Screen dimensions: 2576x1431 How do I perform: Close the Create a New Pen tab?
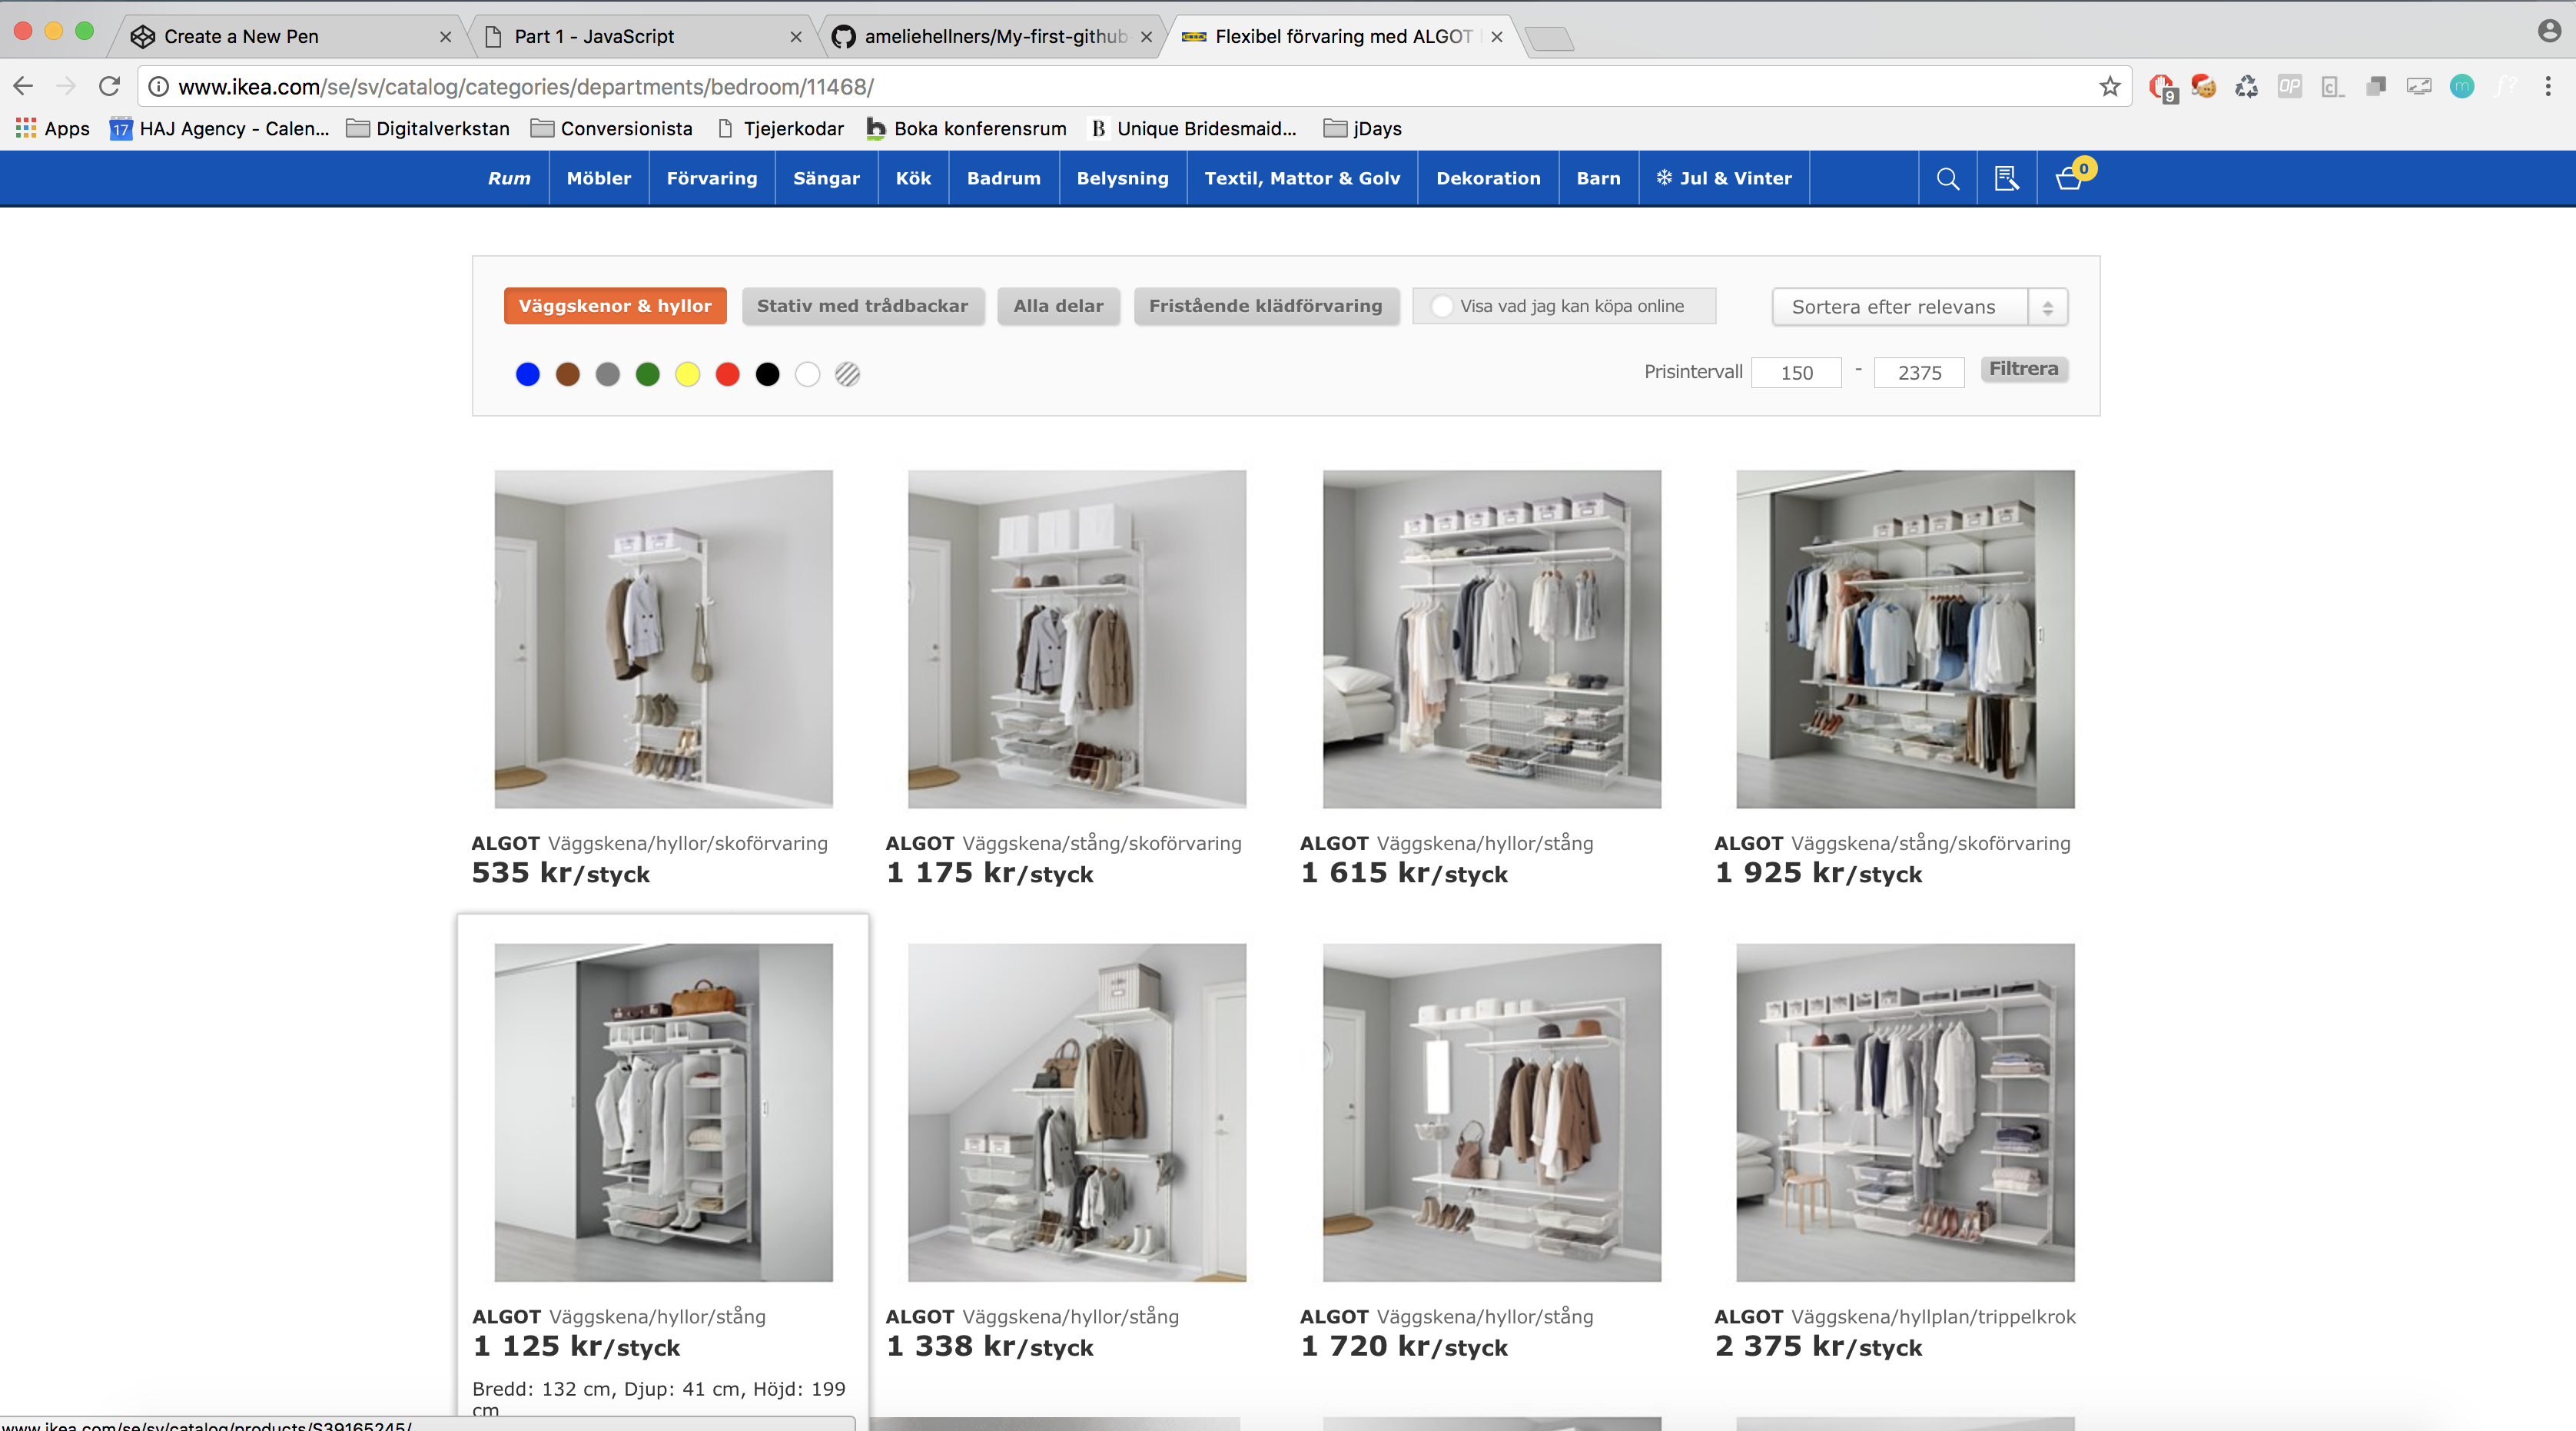(x=446, y=37)
